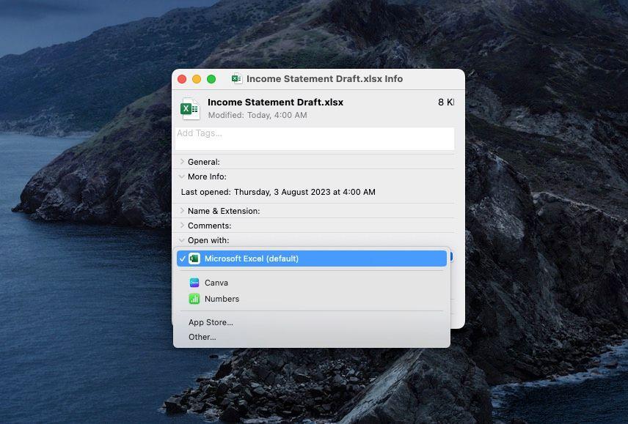Image resolution: width=628 pixels, height=424 pixels.
Task: Click the green zoom button
Action: (x=212, y=78)
